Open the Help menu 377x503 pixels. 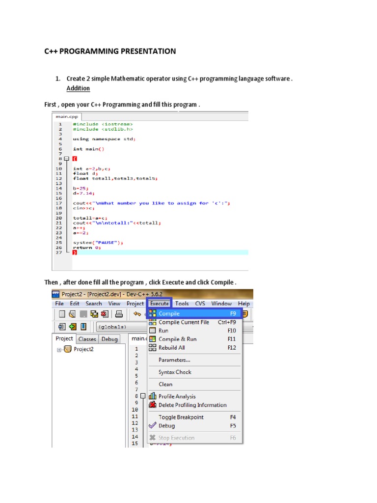pyautogui.click(x=243, y=304)
